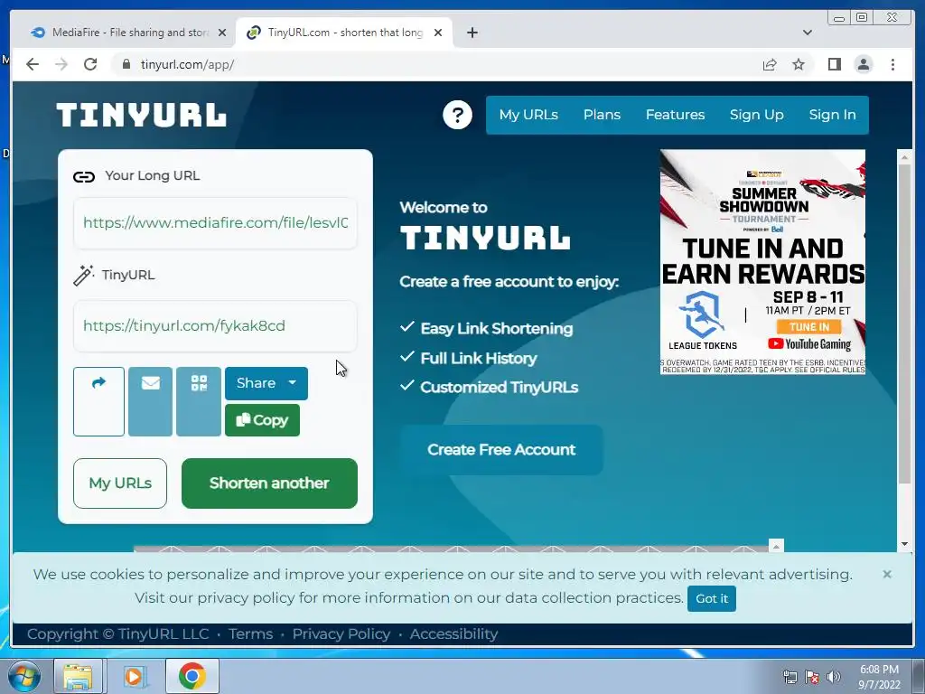Open the Windows Start menu

tap(23, 676)
